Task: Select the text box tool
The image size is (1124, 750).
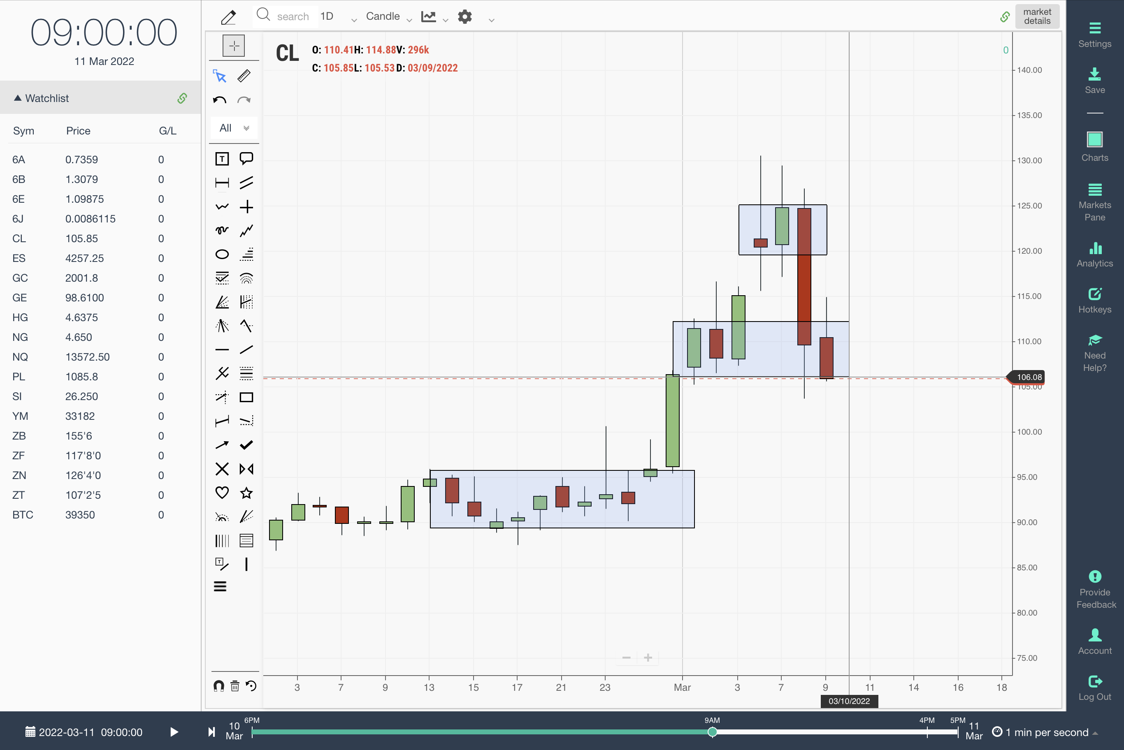Action: (222, 159)
